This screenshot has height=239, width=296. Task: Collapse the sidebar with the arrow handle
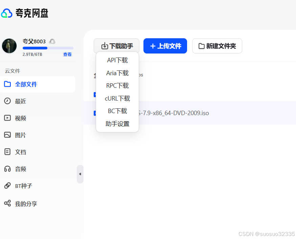80,174
